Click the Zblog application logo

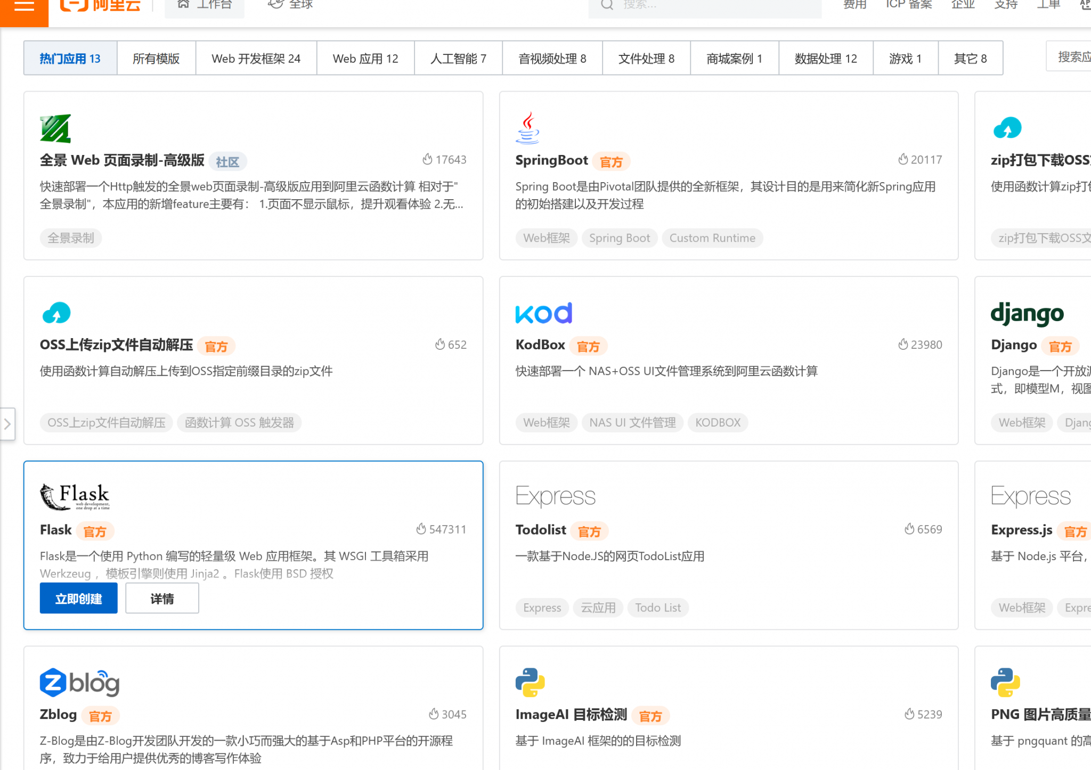coord(79,682)
